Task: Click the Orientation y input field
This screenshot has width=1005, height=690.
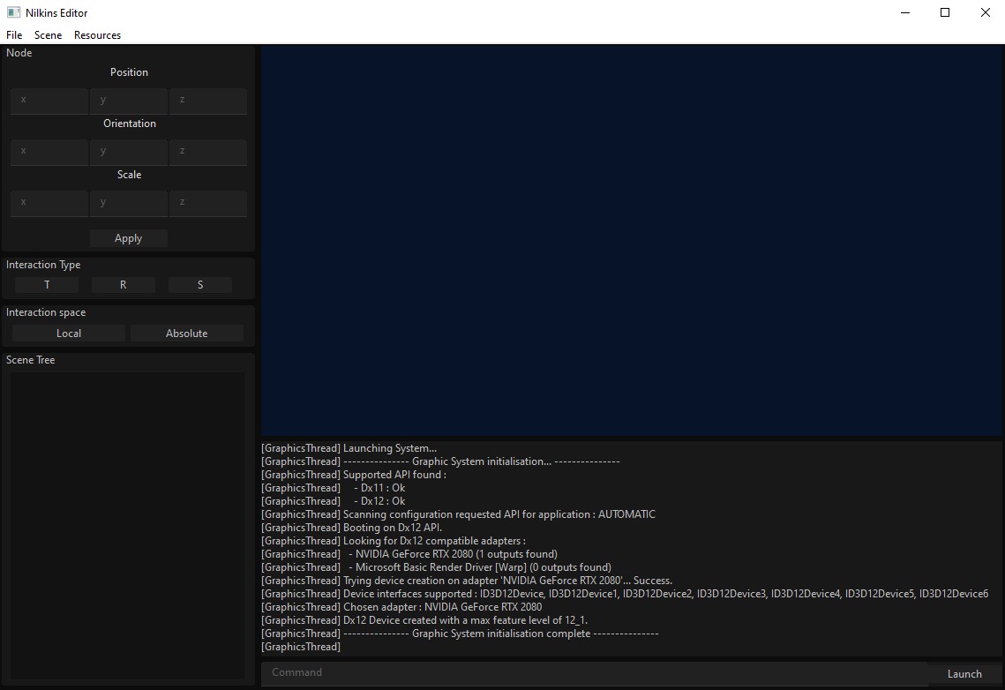Action: [129, 152]
